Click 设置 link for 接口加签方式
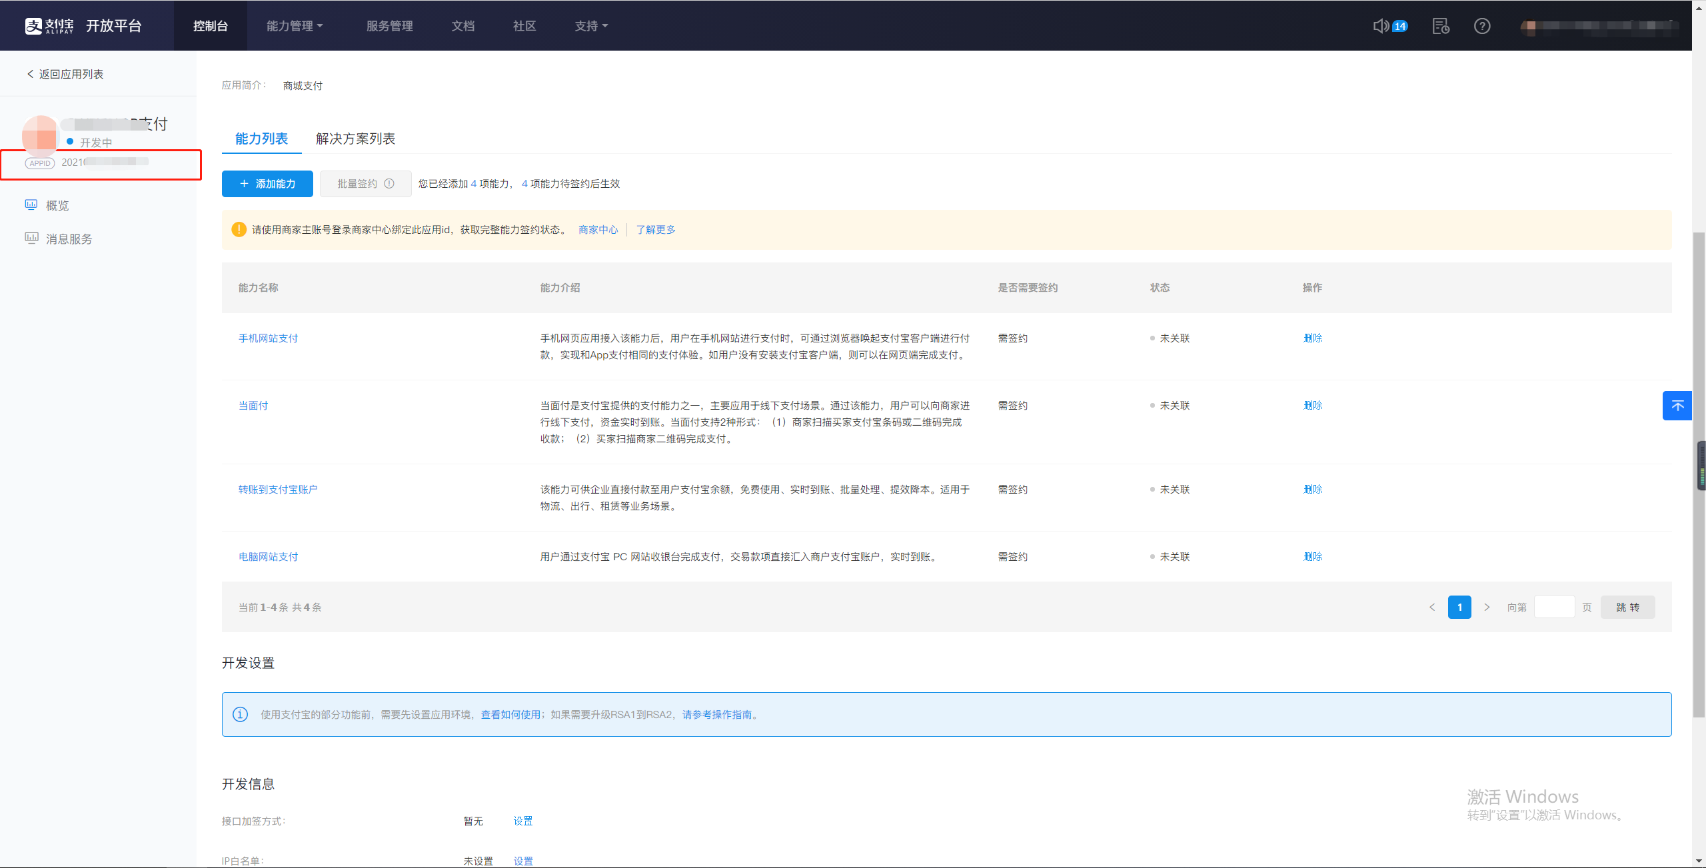 [x=522, y=821]
